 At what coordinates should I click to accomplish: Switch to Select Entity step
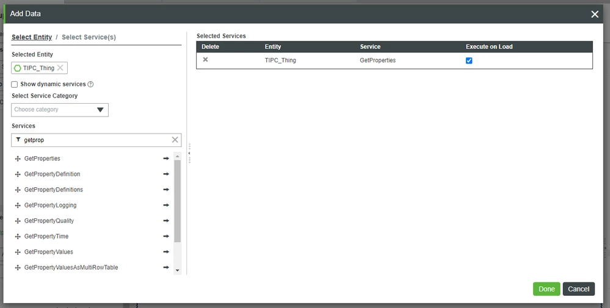[x=32, y=37]
